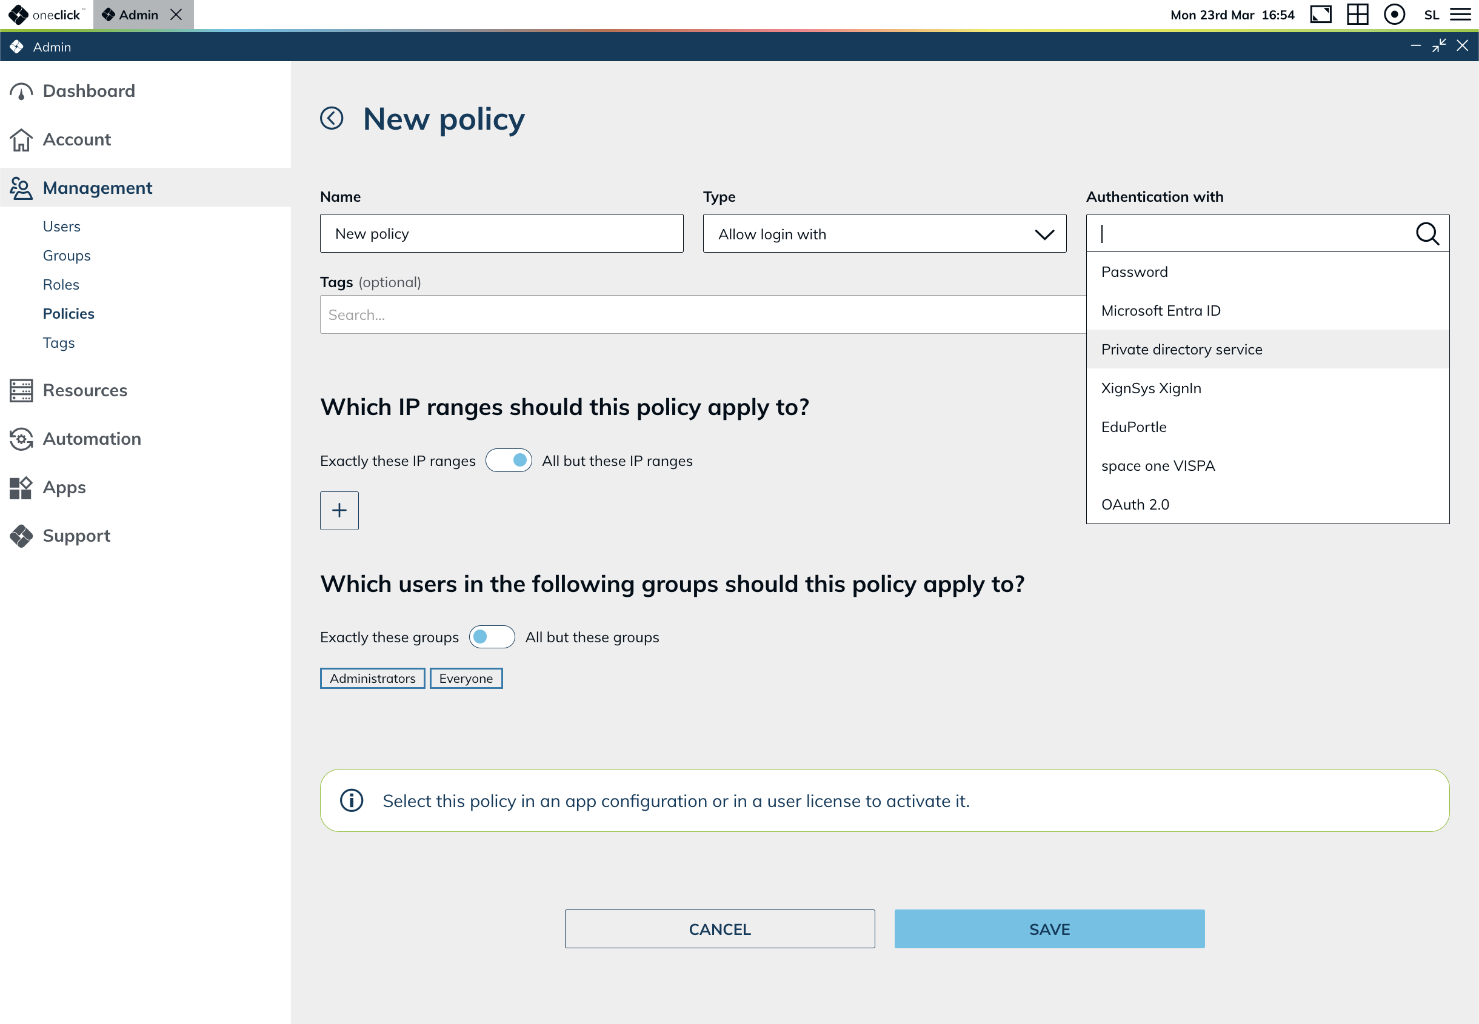This screenshot has width=1479, height=1024.
Task: Select the Everyone group chip
Action: pos(466,678)
